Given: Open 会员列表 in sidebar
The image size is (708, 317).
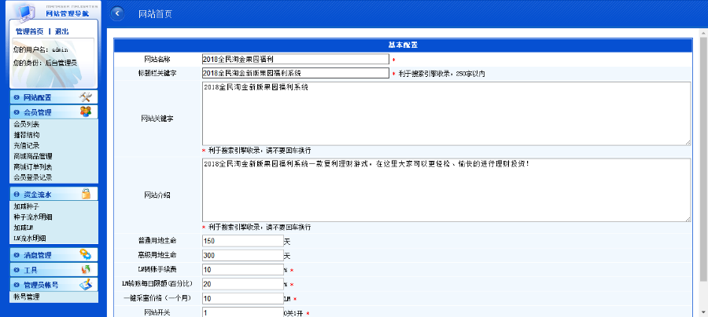Looking at the screenshot, I should pyautogui.click(x=26, y=124).
